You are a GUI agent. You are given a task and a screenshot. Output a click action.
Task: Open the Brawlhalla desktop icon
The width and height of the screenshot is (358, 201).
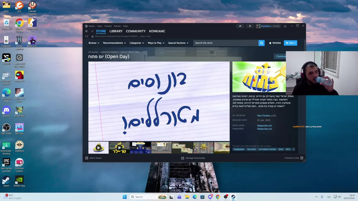tap(19, 112)
